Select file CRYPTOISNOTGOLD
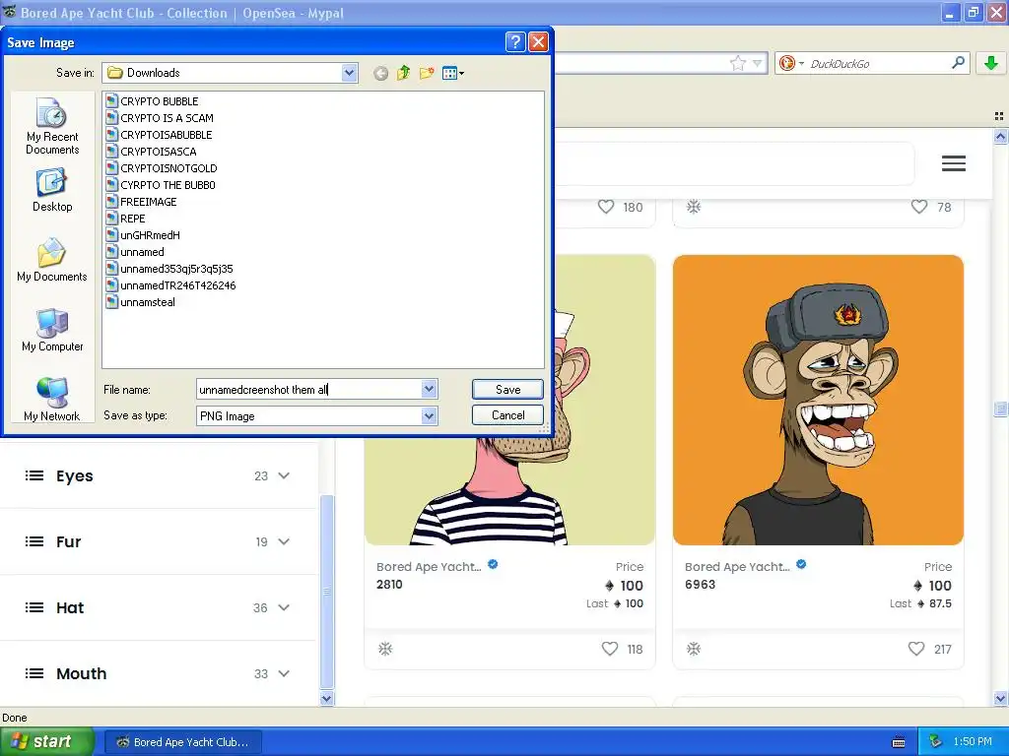The image size is (1009, 756). tap(162, 167)
